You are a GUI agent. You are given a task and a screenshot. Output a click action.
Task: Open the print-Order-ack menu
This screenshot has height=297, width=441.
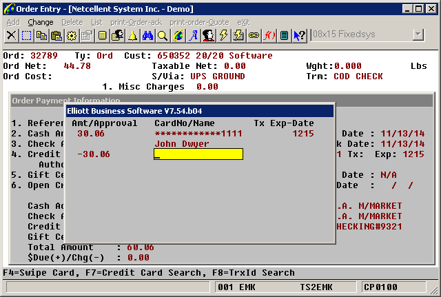click(136, 22)
